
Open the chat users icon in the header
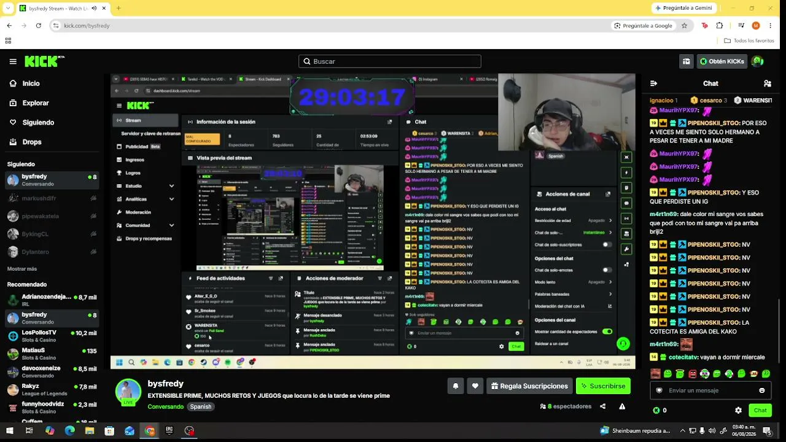click(x=768, y=83)
